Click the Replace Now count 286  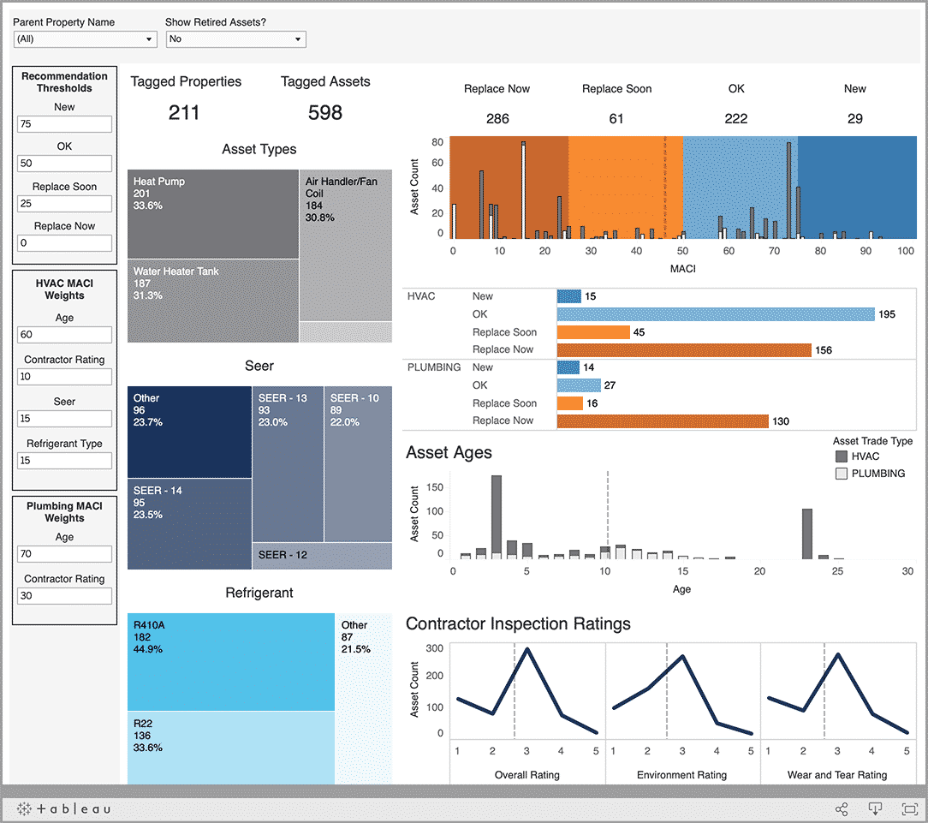click(x=497, y=119)
